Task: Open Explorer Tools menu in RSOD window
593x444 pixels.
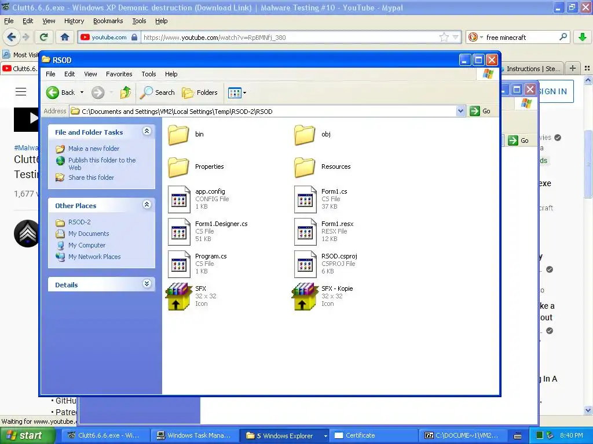Action: pos(149,74)
